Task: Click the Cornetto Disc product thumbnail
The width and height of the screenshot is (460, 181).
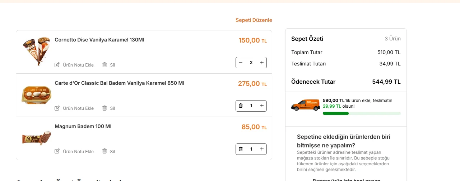Action: click(x=36, y=52)
